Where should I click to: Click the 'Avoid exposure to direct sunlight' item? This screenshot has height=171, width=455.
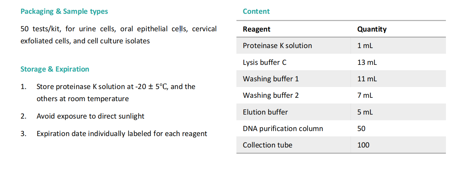pos(90,116)
